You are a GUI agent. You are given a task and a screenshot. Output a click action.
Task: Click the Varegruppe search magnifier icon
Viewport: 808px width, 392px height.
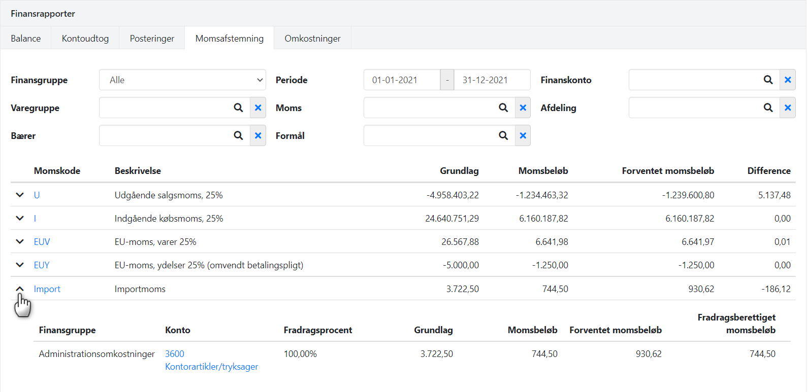click(x=238, y=108)
